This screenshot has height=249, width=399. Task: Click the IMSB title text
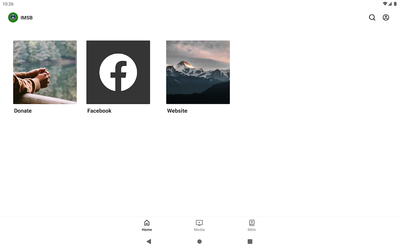pos(26,18)
